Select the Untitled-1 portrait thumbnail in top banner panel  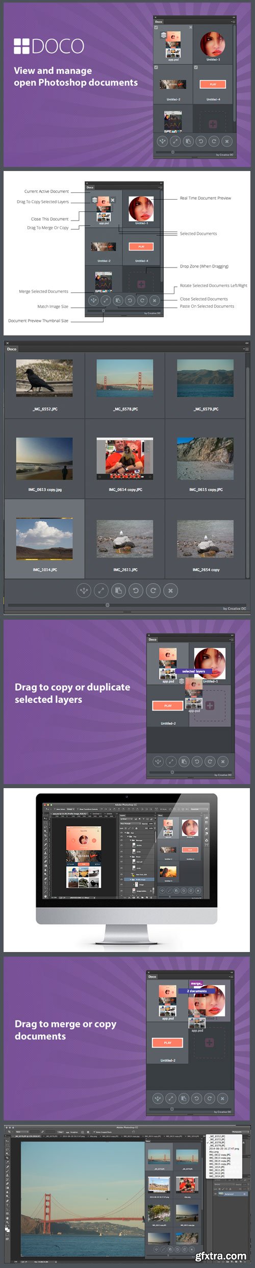[x=213, y=44]
